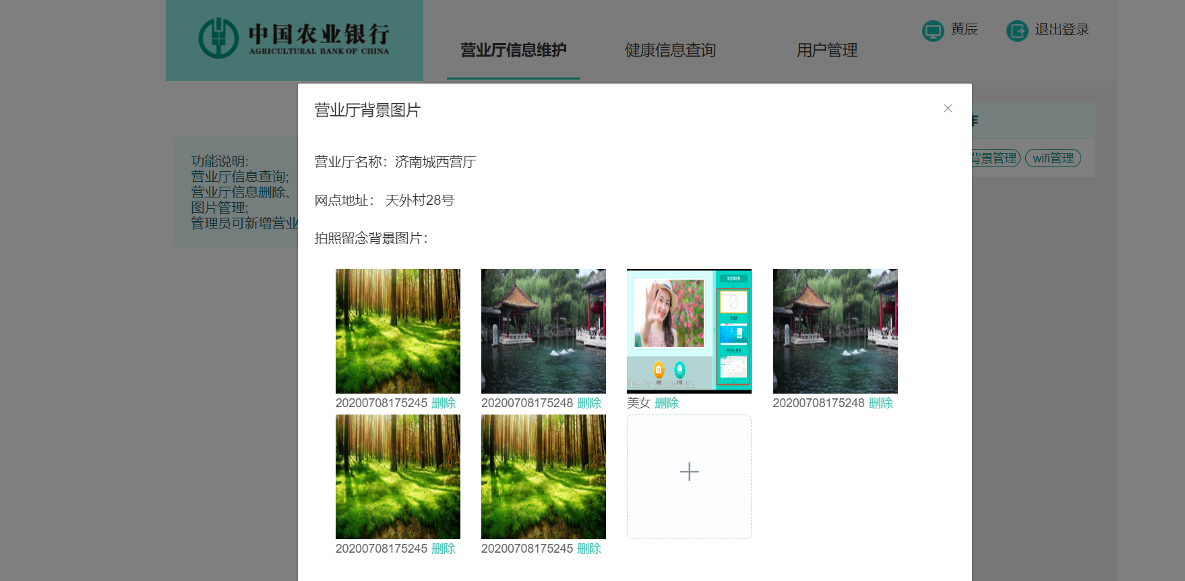Click the logout arrow icon
Viewport: 1185px width, 581px height.
(x=1017, y=31)
